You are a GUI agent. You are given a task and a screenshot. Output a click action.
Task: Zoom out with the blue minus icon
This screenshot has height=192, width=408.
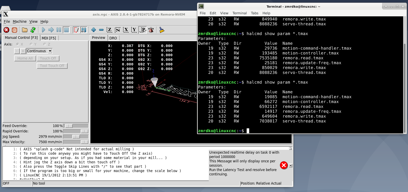101,30
